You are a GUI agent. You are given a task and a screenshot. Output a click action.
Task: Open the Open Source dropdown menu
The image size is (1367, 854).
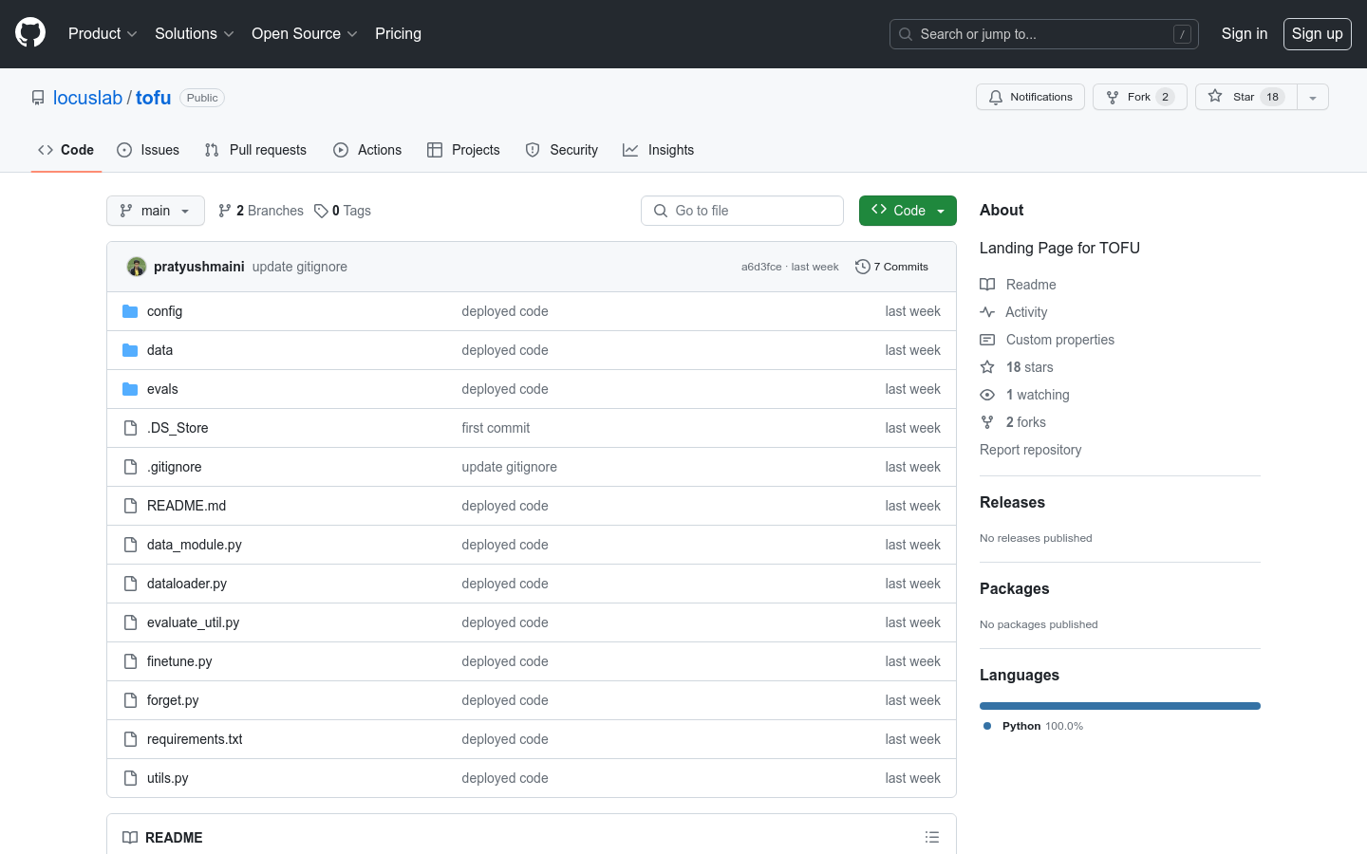pyautogui.click(x=305, y=33)
